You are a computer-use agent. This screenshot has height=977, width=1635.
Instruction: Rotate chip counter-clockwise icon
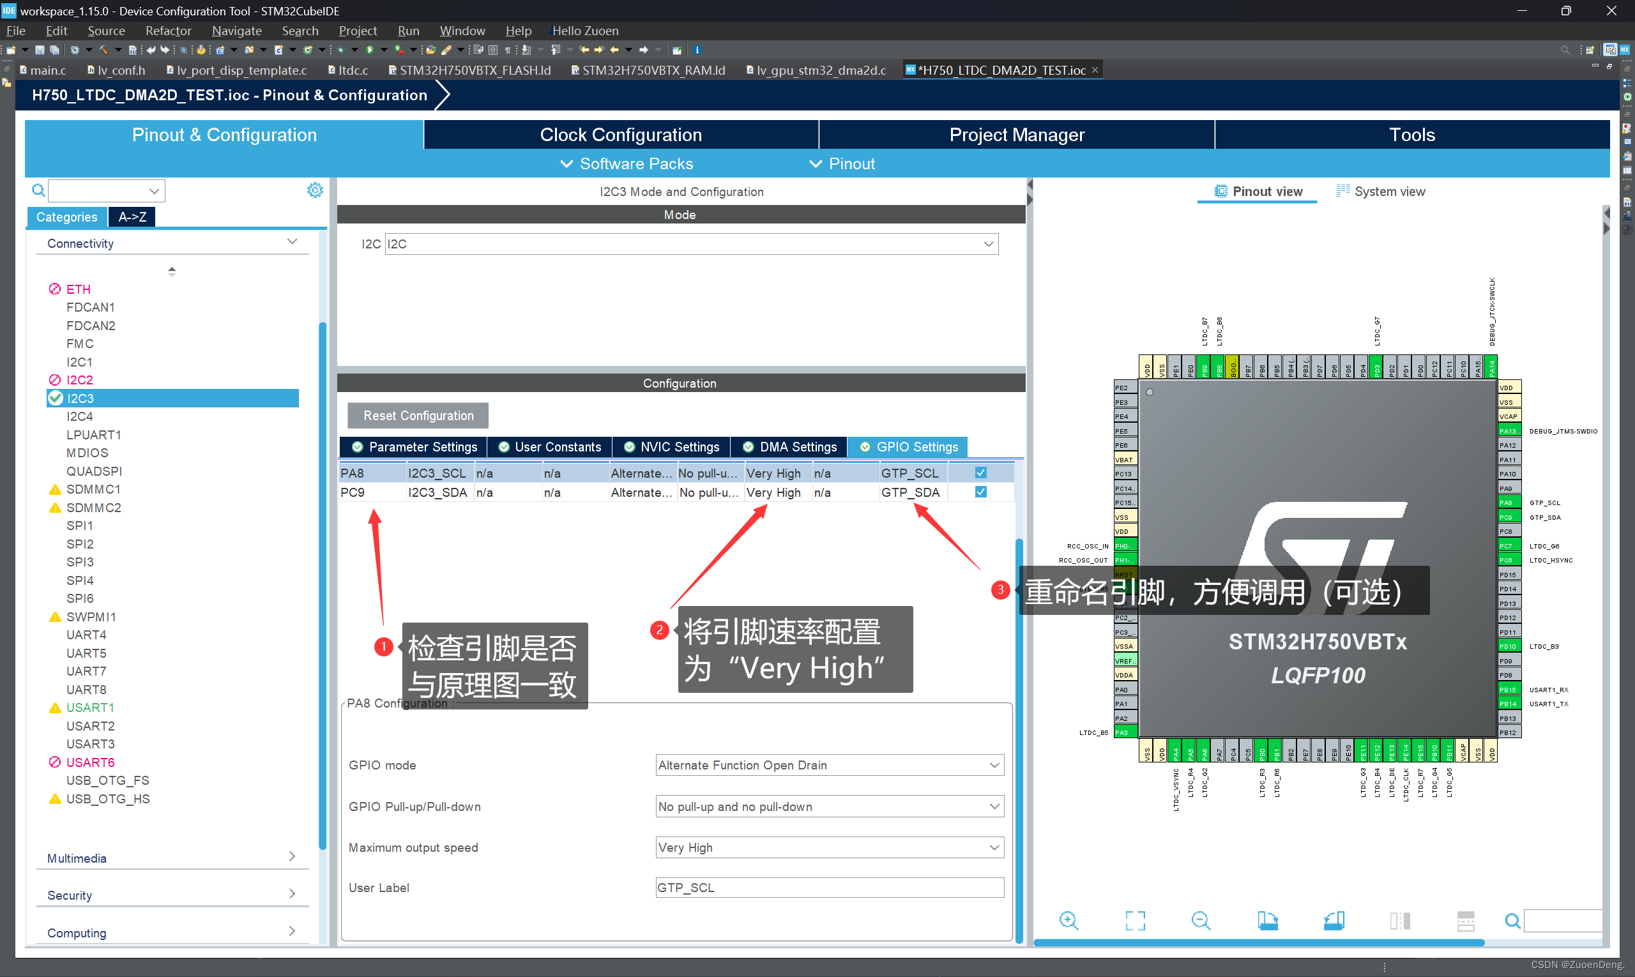1334,920
